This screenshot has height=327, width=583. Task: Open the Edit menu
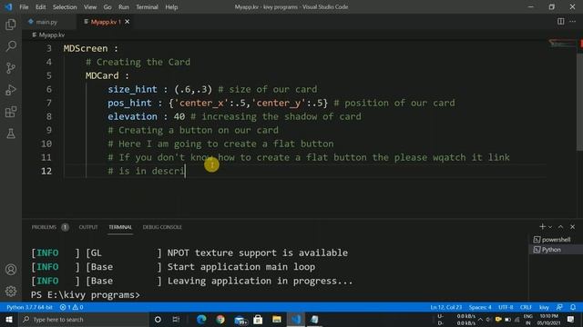click(x=40, y=7)
